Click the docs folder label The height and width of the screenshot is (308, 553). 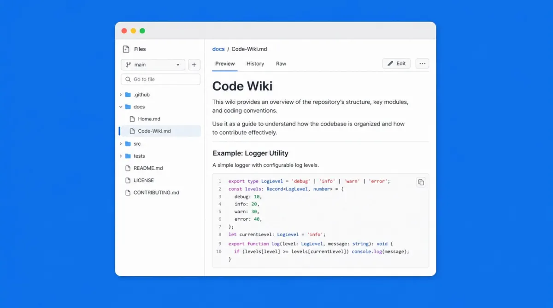[139, 107]
